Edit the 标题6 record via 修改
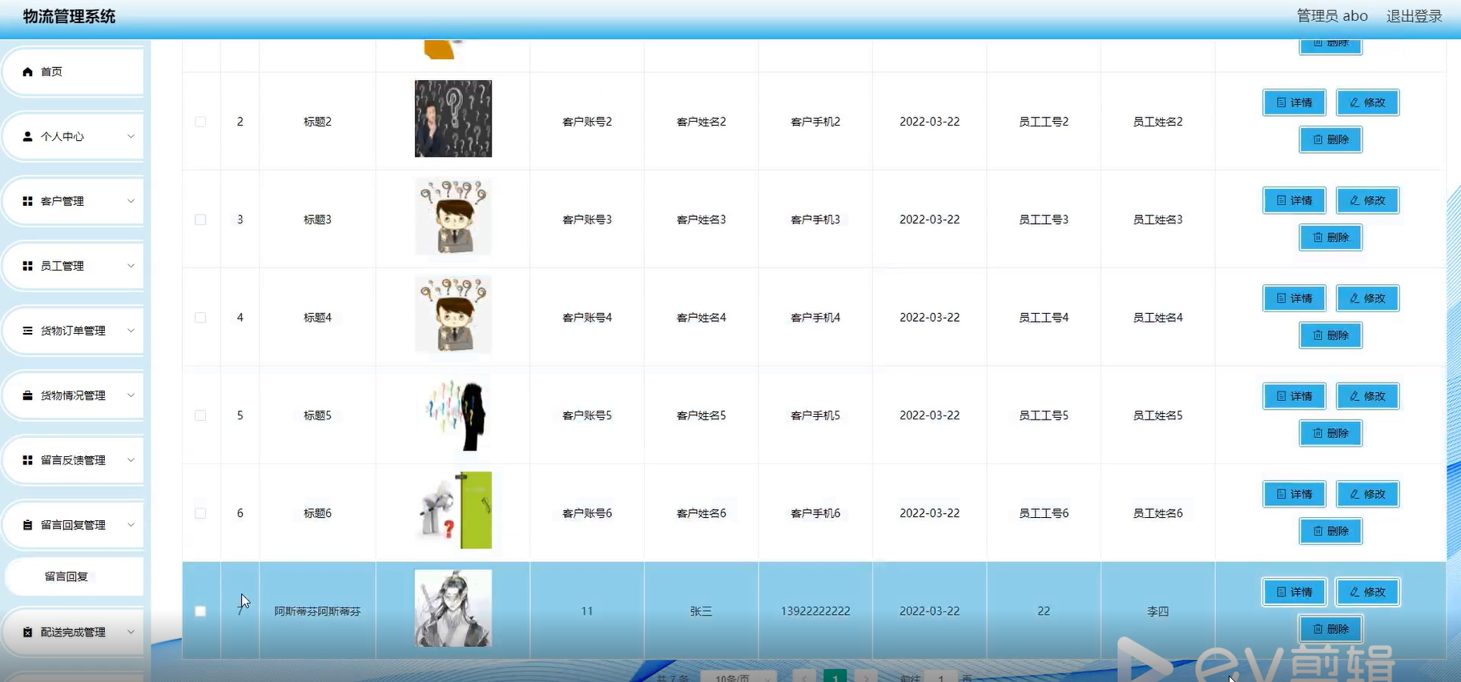The image size is (1461, 682). 1367,494
